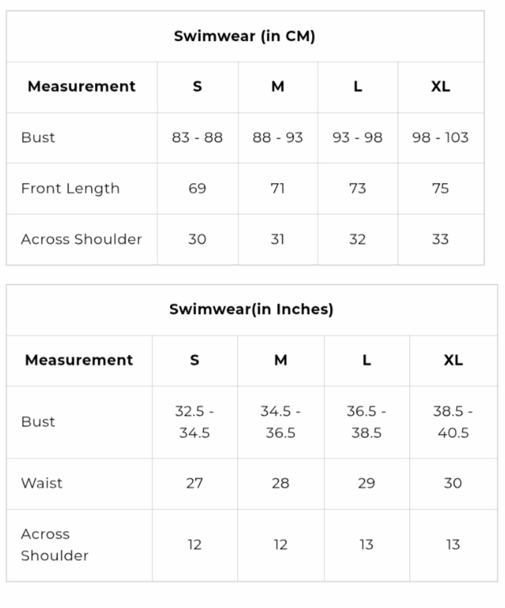Click the "Swimwear(in Inches)" table title
Image resolution: width=505 pixels, height=608 pixels.
(x=251, y=309)
